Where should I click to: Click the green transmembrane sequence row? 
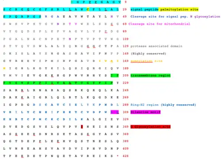point(58,83)
